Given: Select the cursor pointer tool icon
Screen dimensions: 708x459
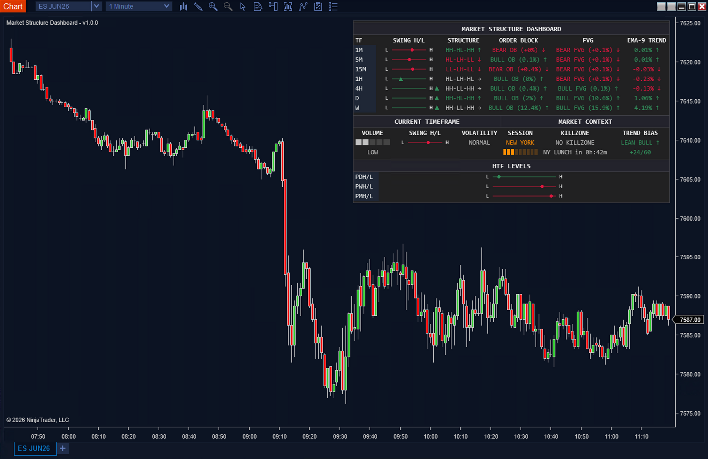Looking at the screenshot, I should click(243, 7).
